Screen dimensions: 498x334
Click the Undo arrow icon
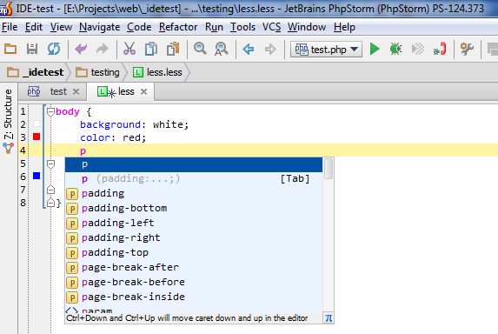tap(81, 49)
